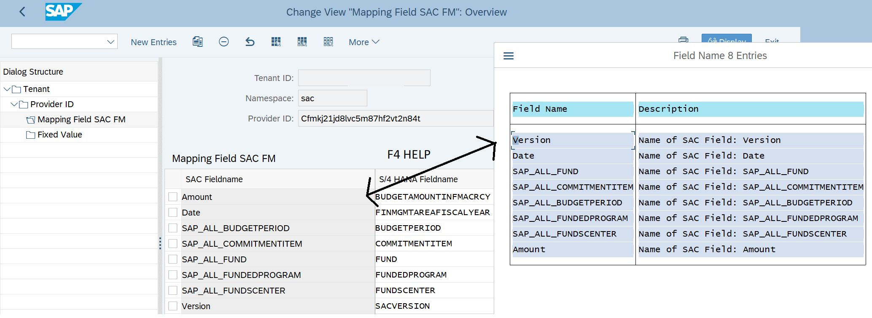The height and width of the screenshot is (318, 872).
Task: Click the Namespace field
Action: [x=332, y=98]
